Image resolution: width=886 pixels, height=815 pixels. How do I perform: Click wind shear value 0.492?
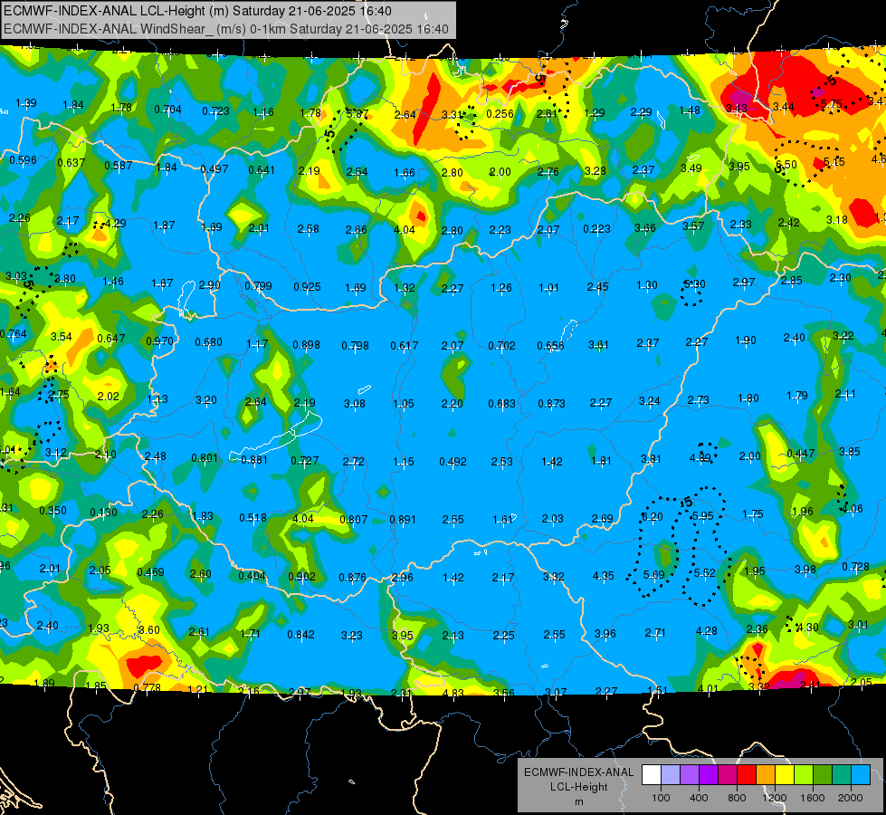click(x=453, y=462)
